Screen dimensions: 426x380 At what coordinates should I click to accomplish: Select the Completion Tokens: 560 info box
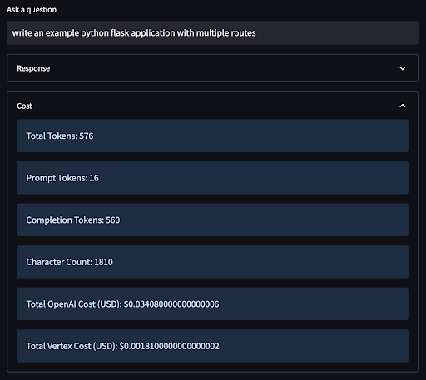[212, 220]
